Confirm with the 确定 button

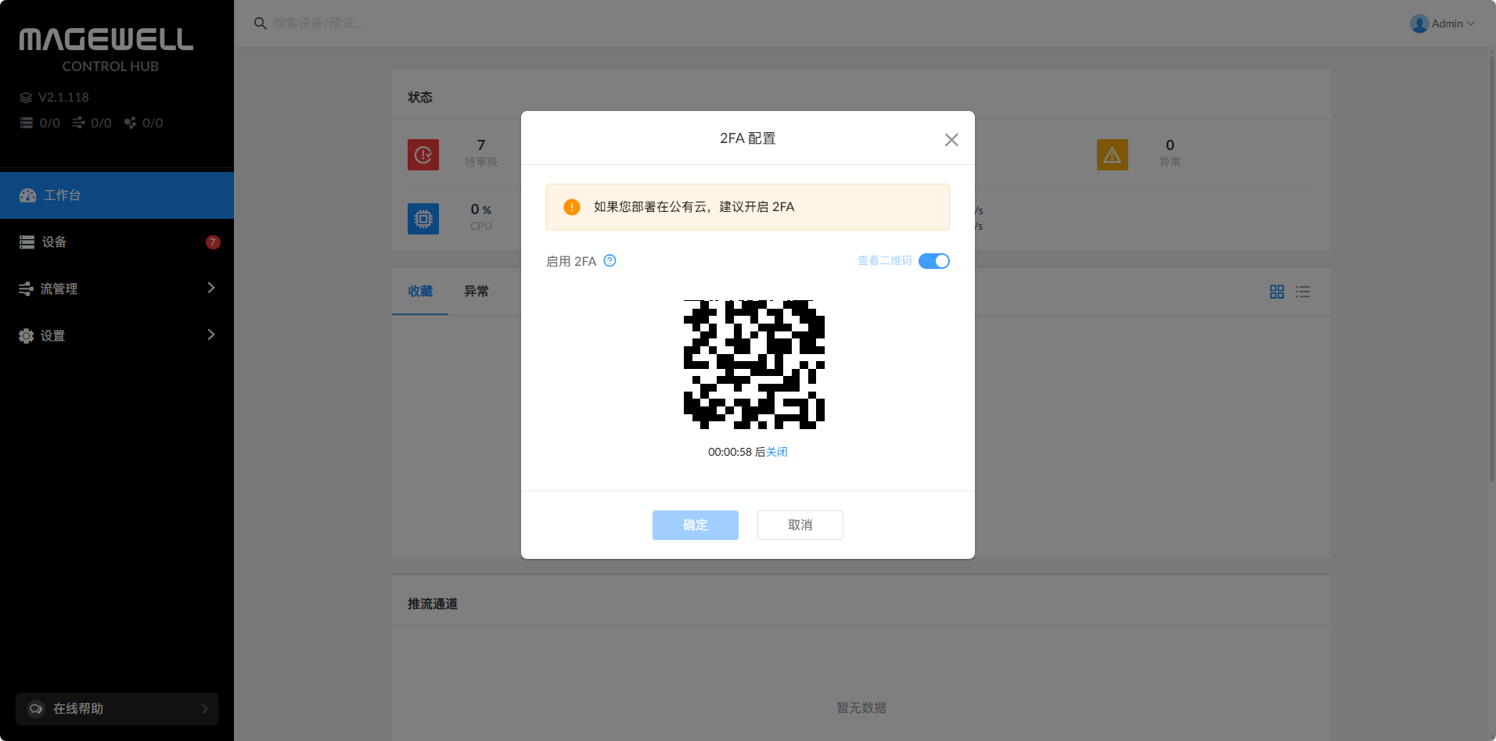pyautogui.click(x=696, y=525)
